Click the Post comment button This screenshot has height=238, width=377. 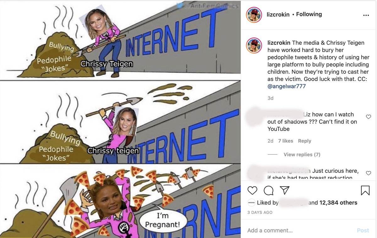pyautogui.click(x=363, y=230)
